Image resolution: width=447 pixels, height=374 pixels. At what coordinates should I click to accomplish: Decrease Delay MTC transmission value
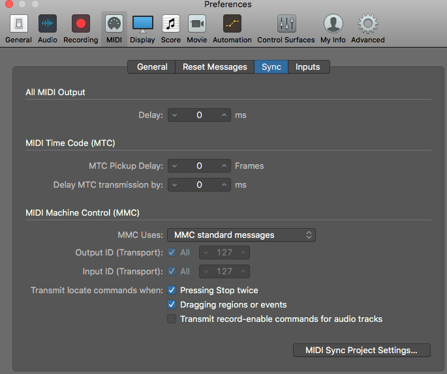tap(174, 185)
